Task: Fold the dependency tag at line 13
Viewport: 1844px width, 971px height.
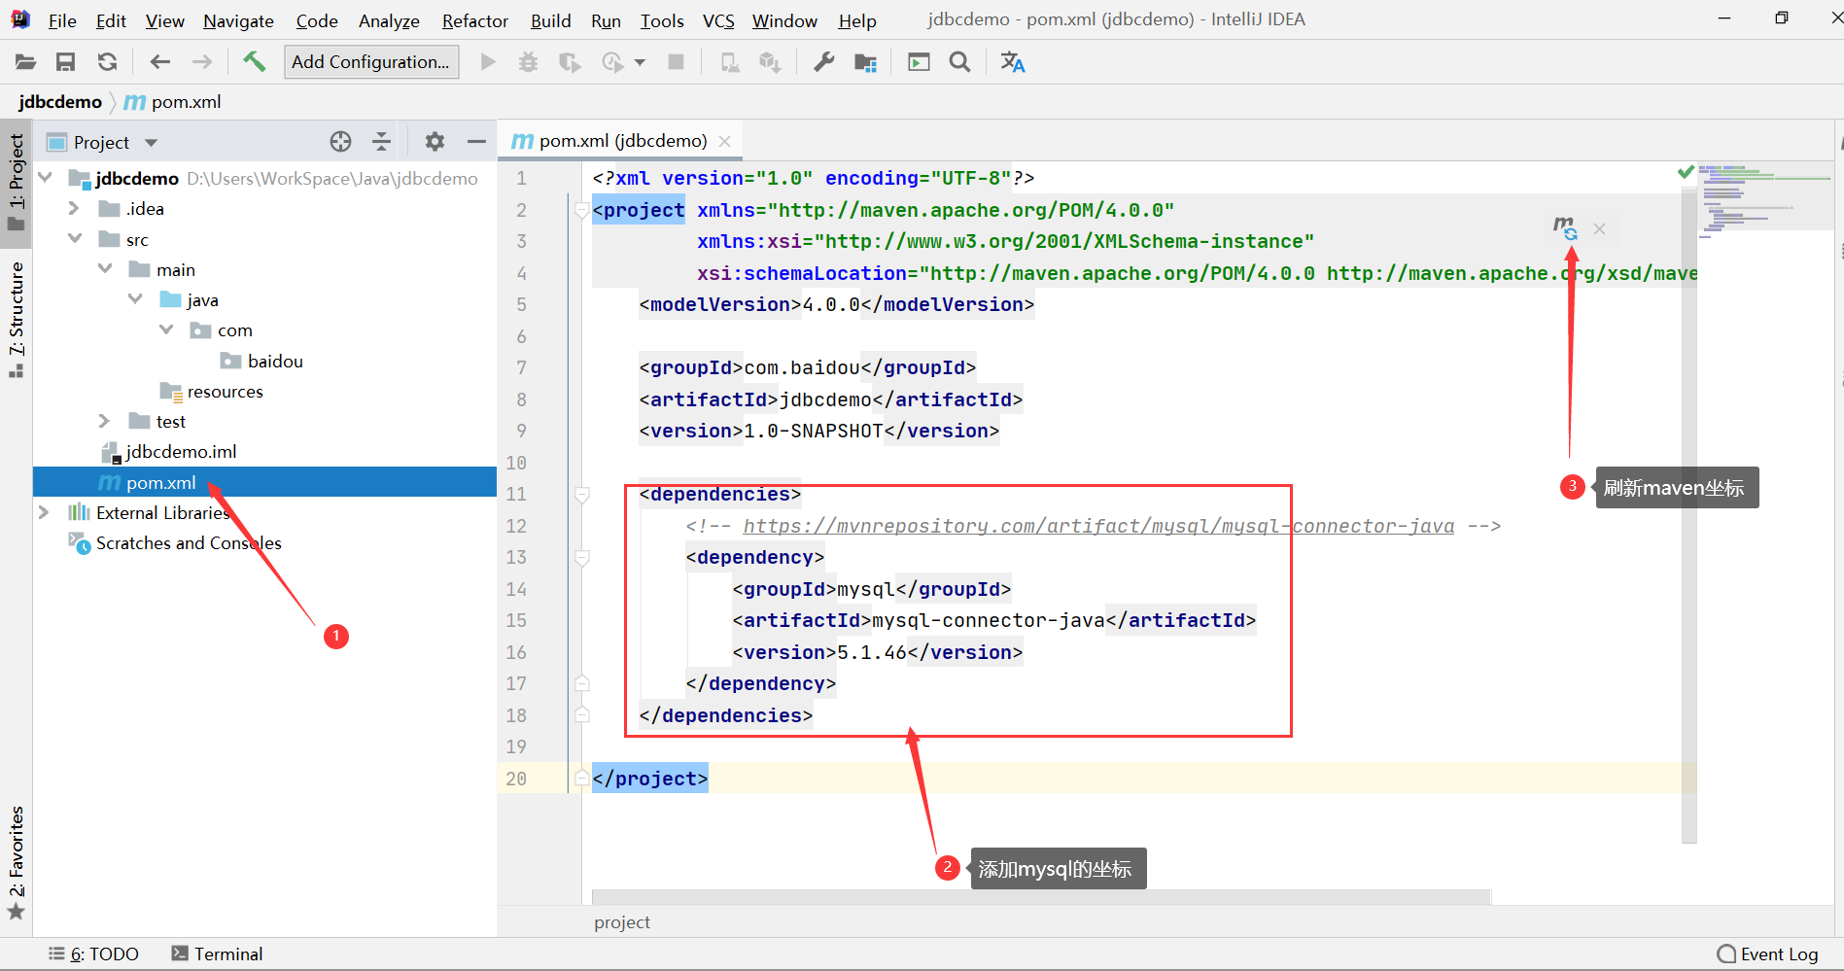Action: pyautogui.click(x=582, y=558)
